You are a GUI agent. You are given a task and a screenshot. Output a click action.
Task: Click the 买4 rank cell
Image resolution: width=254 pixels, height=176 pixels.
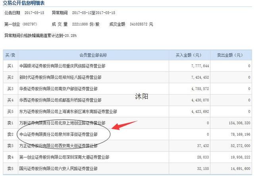pyautogui.click(x=10, y=100)
